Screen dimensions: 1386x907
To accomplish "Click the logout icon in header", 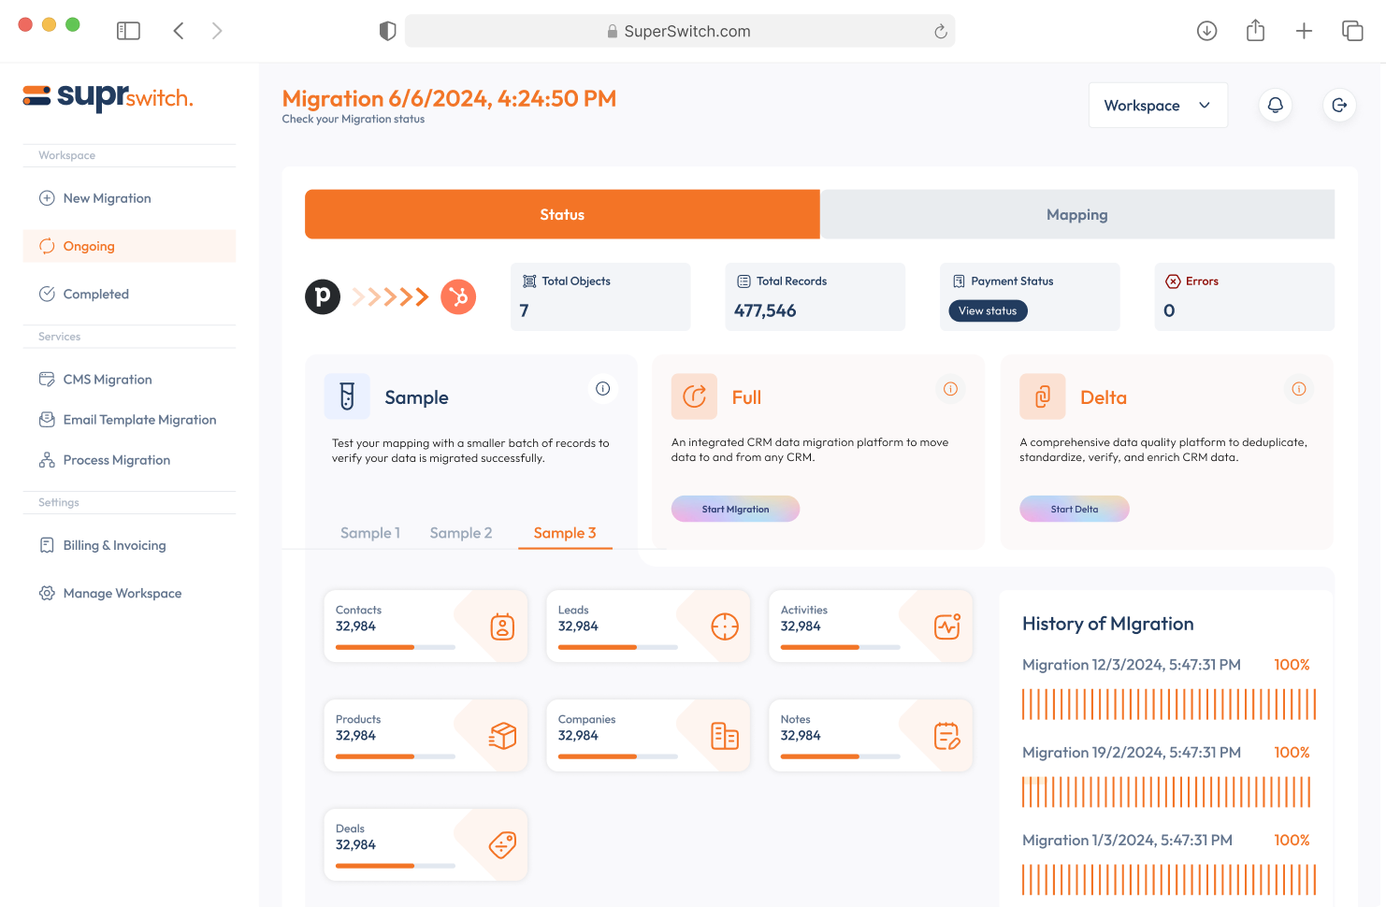I will point(1339,106).
